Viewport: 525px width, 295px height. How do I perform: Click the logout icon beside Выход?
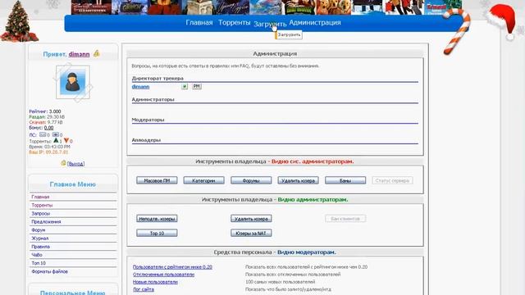point(63,163)
